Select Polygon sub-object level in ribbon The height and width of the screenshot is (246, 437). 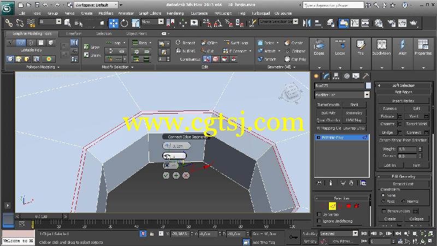[41, 43]
